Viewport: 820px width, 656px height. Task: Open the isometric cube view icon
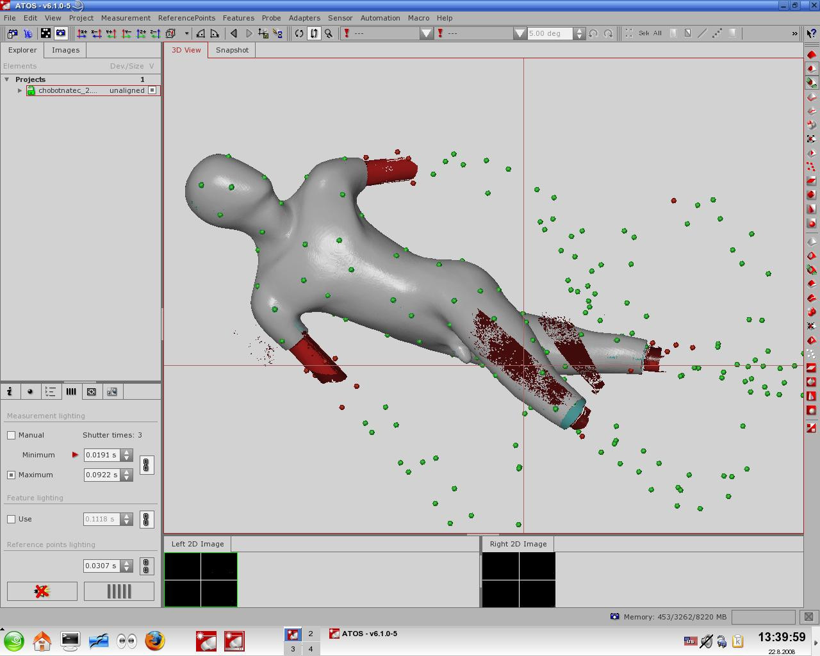(x=169, y=33)
